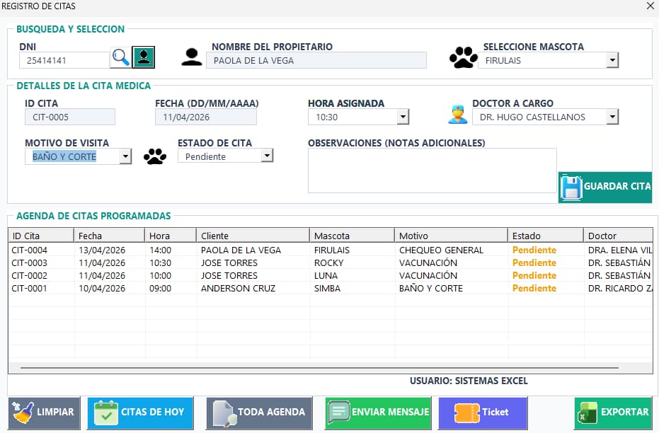Expand the Motivo de Visita dropdown arrow
The width and height of the screenshot is (659, 433).
click(126, 156)
